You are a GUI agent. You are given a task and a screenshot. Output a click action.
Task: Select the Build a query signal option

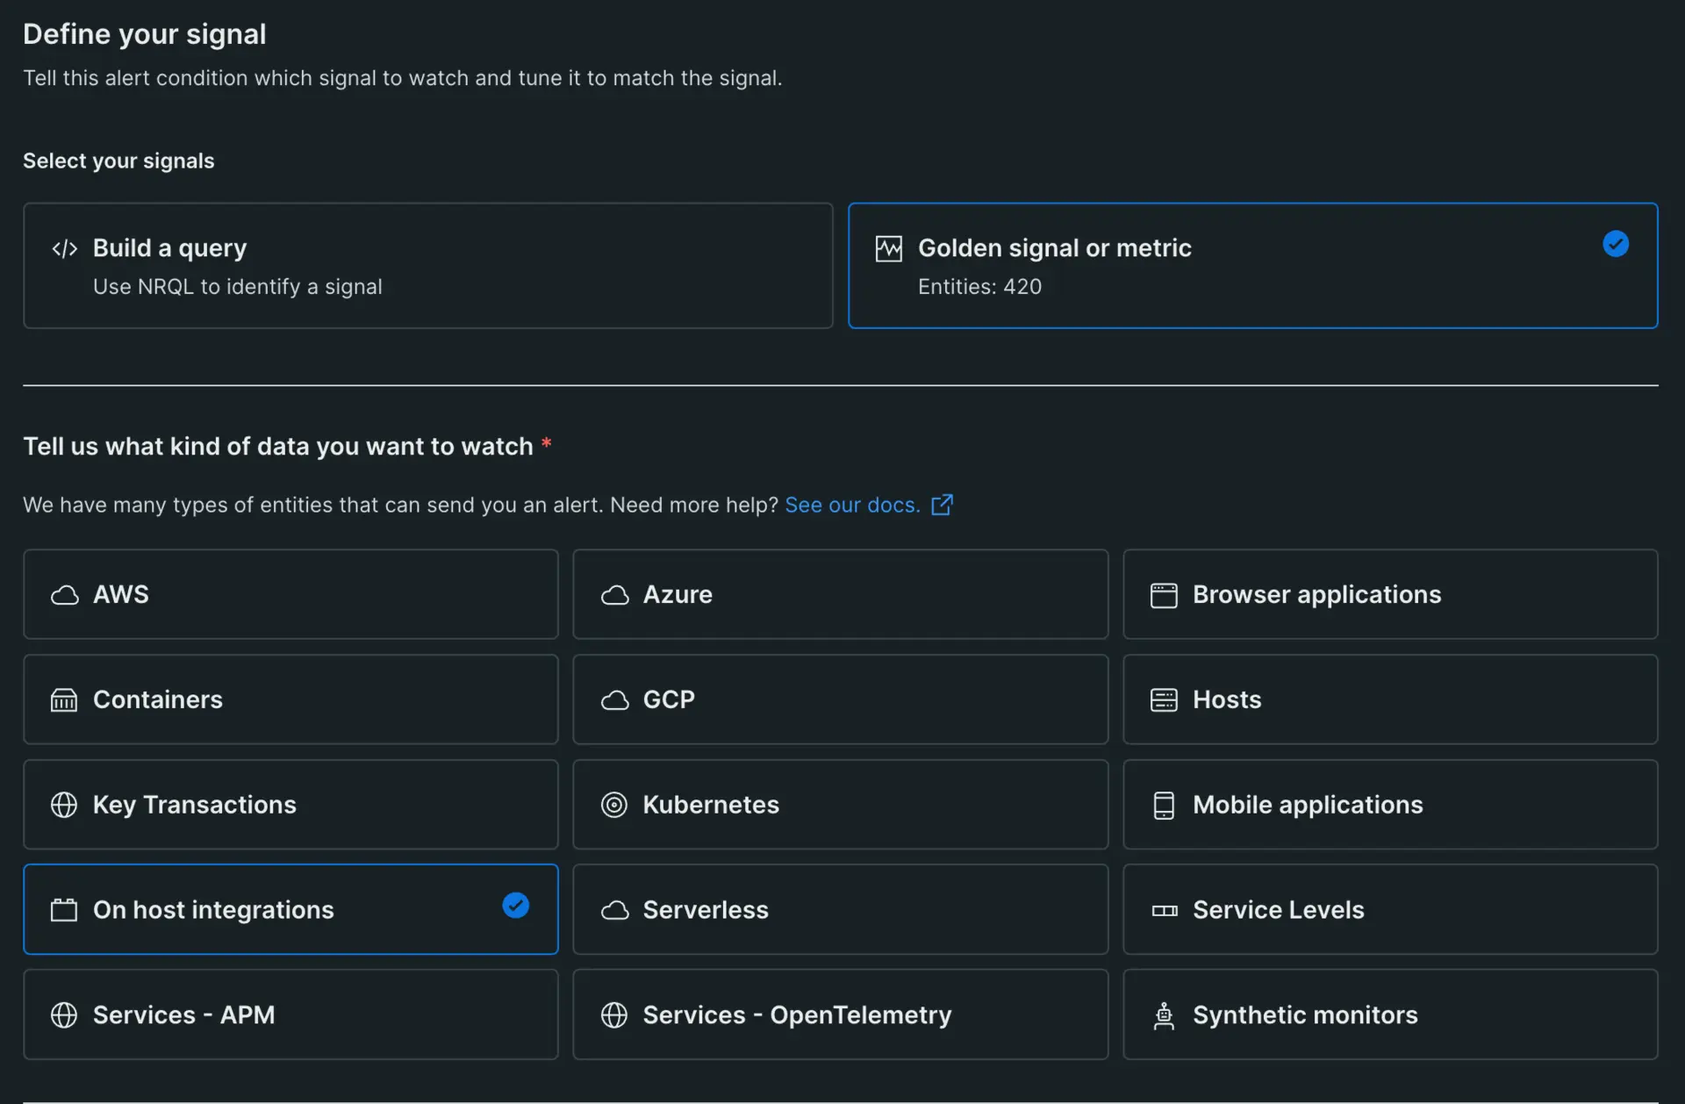(x=427, y=266)
